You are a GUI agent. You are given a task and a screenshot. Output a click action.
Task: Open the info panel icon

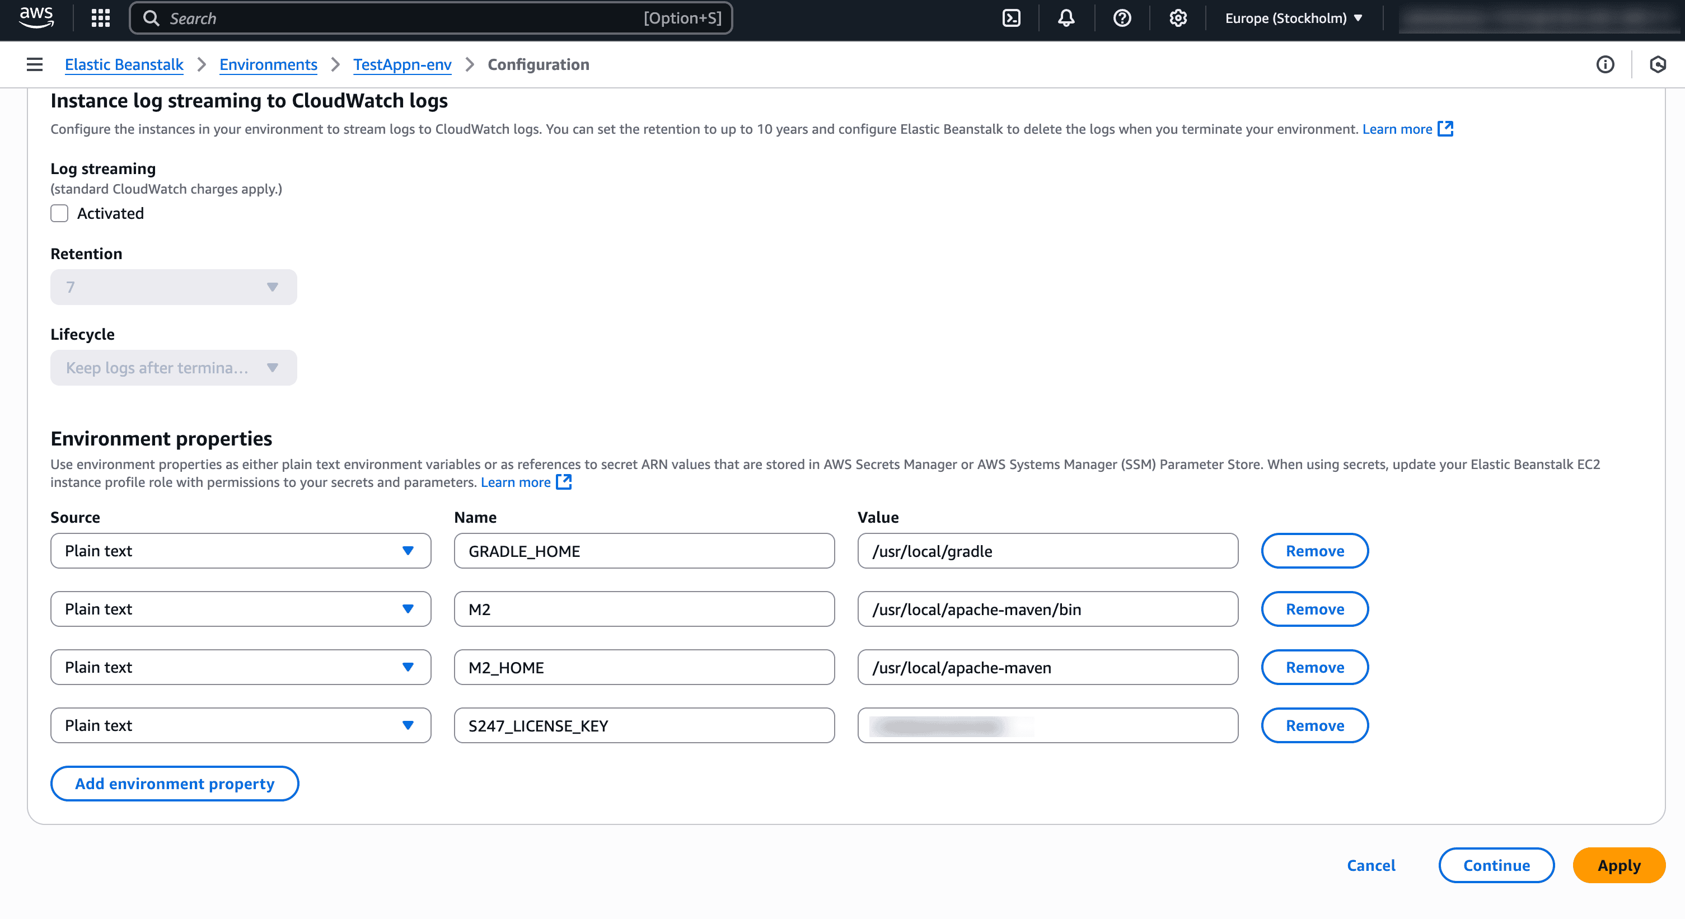(x=1605, y=64)
